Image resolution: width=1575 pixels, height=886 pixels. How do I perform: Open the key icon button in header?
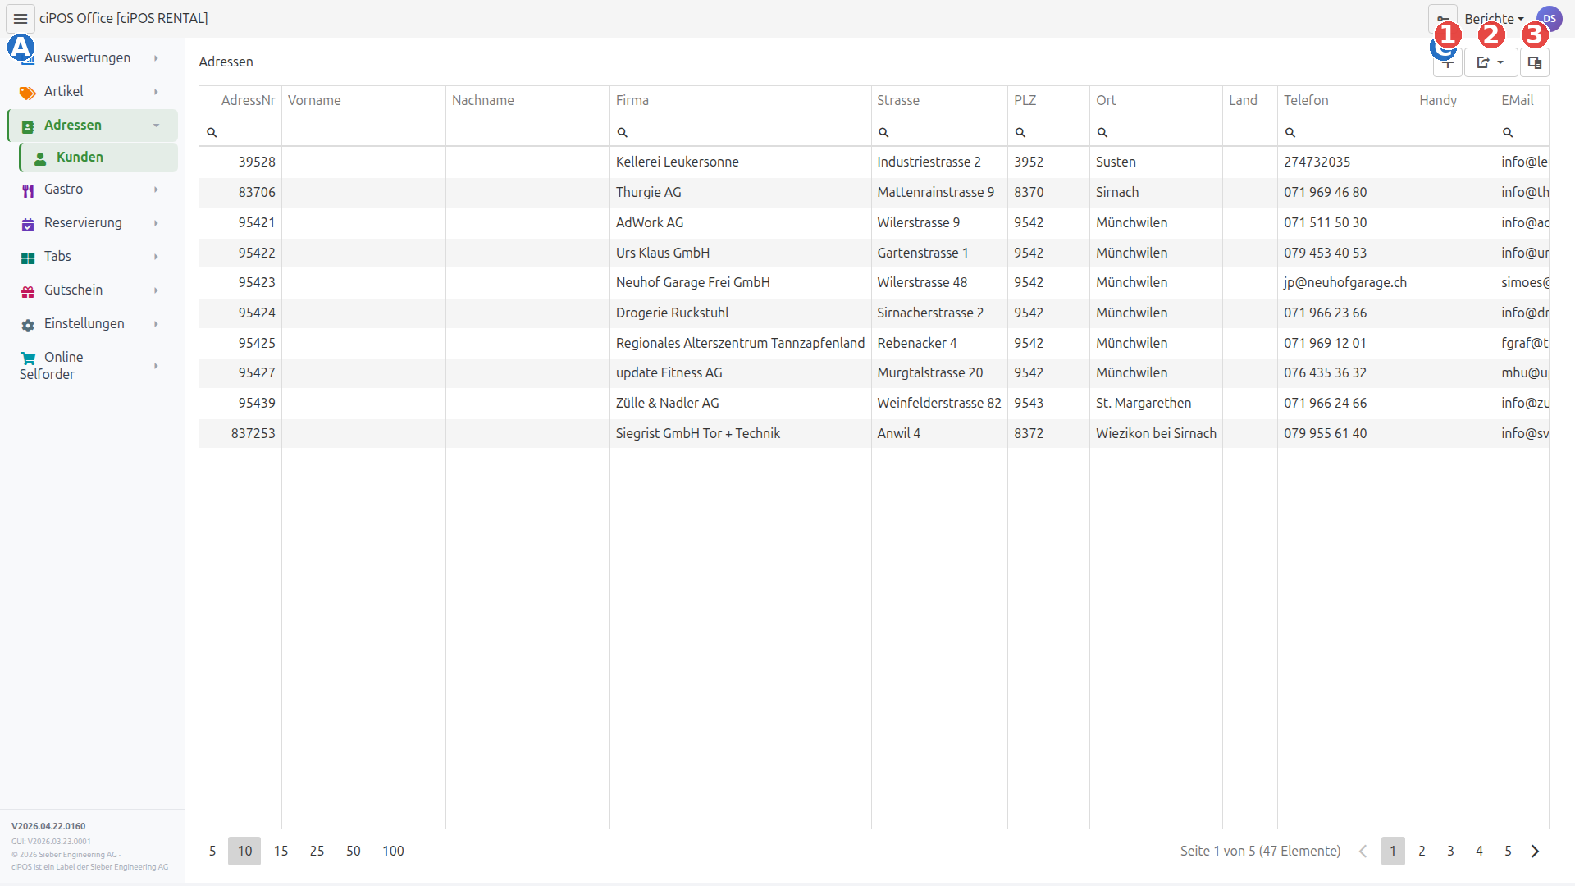point(1443,19)
